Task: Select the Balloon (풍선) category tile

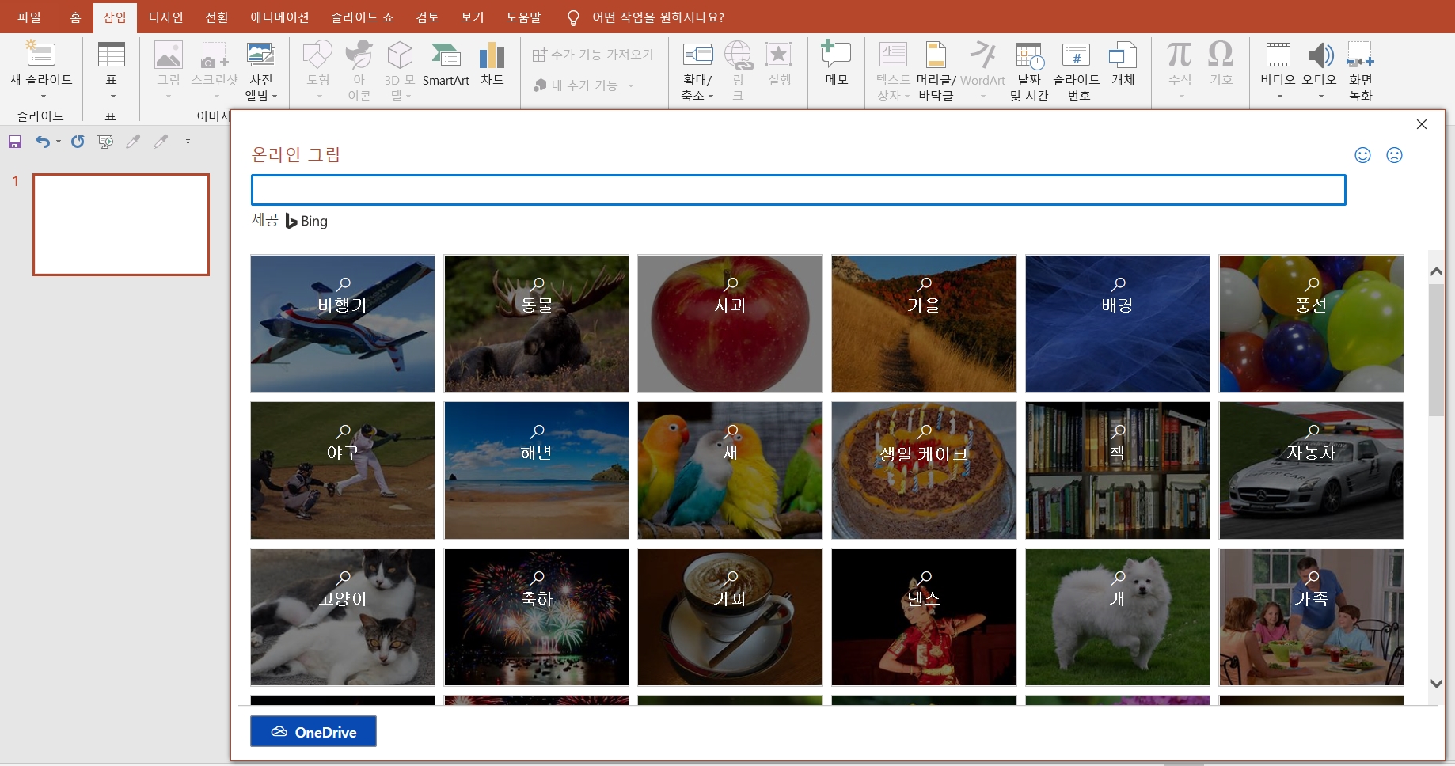Action: [1312, 324]
